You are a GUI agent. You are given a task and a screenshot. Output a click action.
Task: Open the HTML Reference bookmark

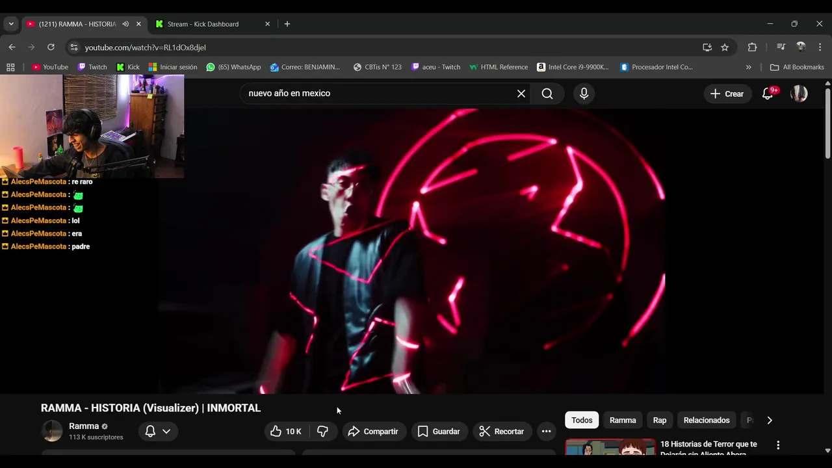[499, 67]
